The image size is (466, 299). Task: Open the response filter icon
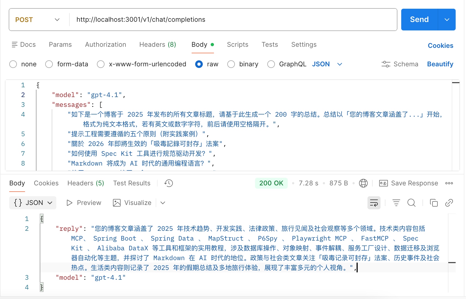tap(396, 203)
